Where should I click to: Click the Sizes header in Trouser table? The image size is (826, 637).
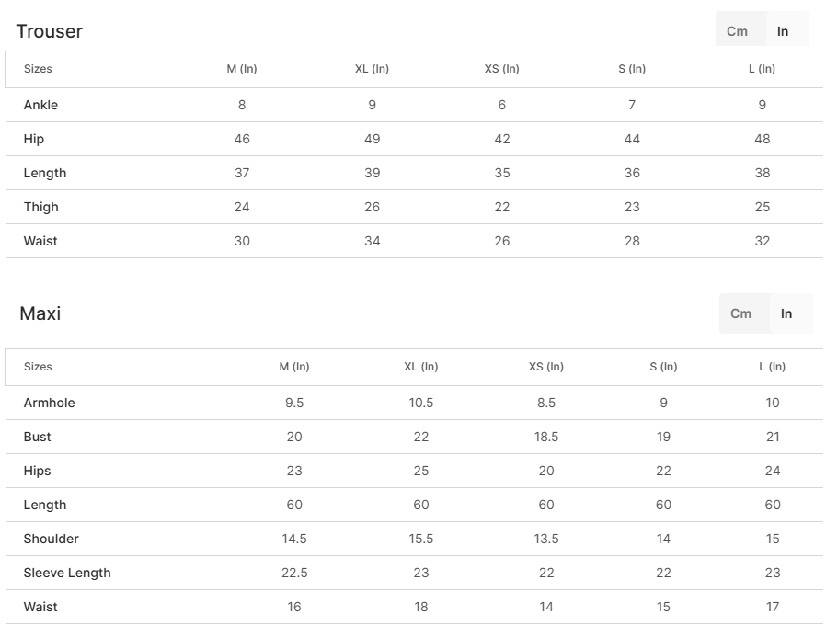tap(38, 69)
